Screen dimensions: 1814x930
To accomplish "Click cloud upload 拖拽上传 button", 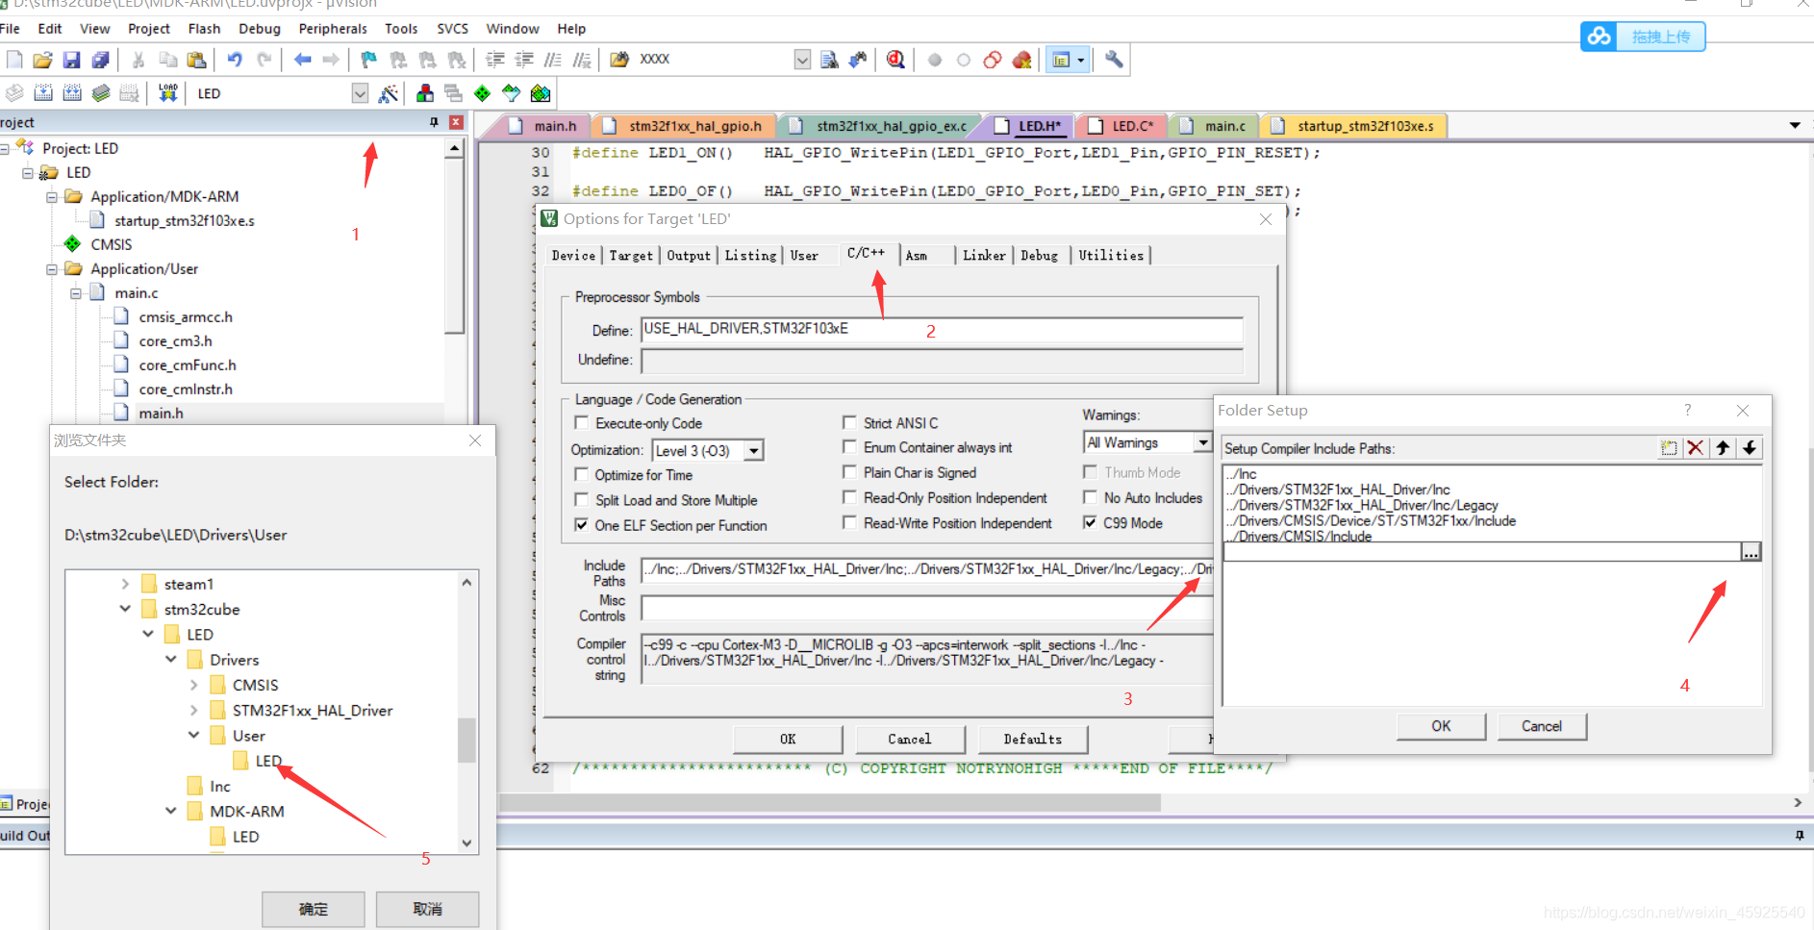I will [x=1643, y=37].
